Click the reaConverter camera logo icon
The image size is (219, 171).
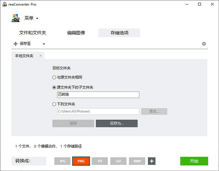[15, 18]
